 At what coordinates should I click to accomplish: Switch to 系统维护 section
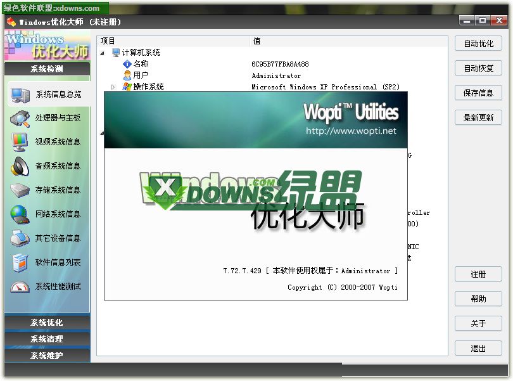click(x=47, y=355)
